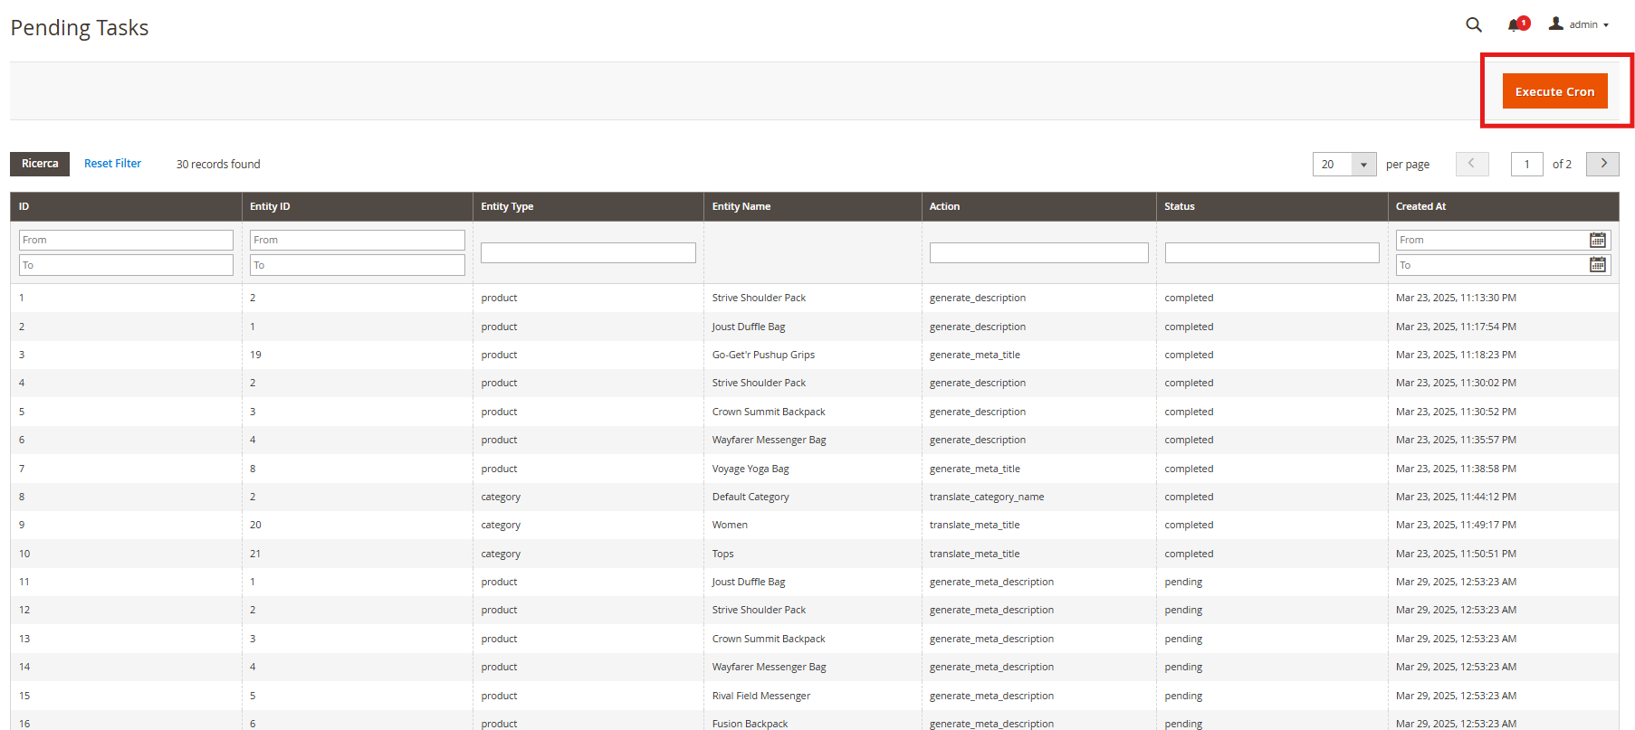The width and height of the screenshot is (1635, 730).
Task: Select the Women category entity name
Action: [730, 525]
